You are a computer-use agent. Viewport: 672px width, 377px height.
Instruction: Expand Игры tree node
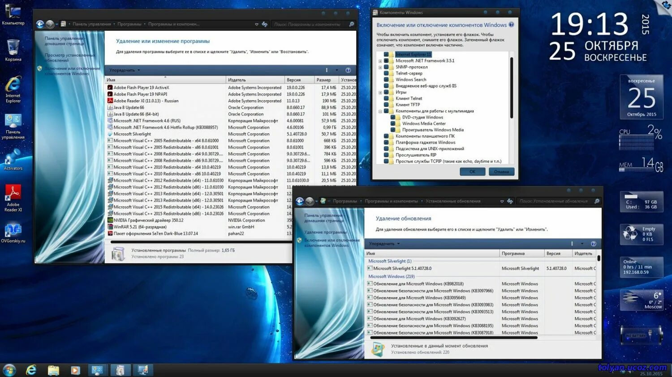(x=380, y=93)
